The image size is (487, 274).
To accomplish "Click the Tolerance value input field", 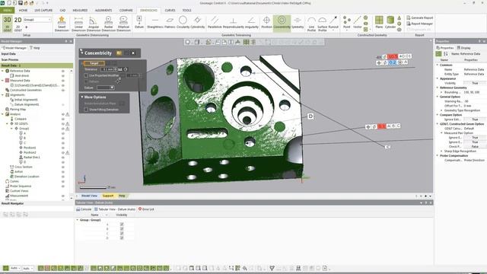I will coord(108,69).
